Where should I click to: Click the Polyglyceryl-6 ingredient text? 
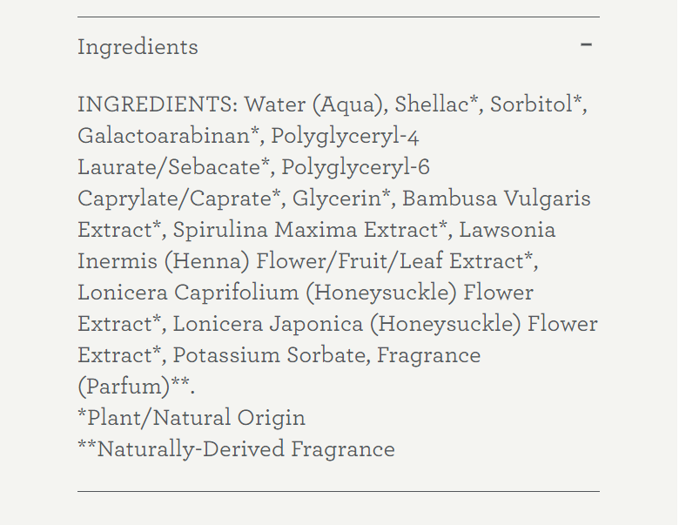(x=355, y=169)
